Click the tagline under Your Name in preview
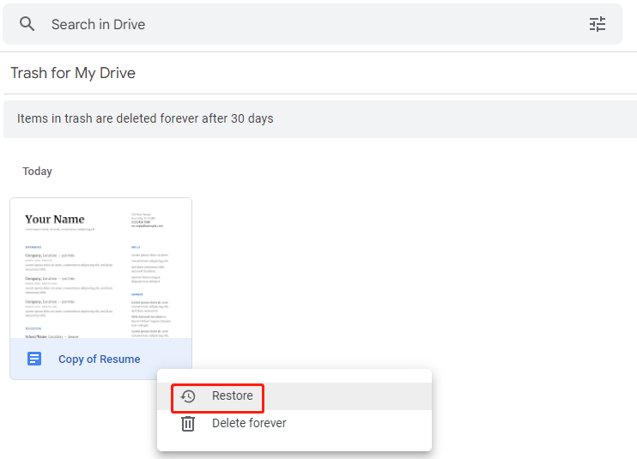This screenshot has width=637, height=459. [60, 230]
